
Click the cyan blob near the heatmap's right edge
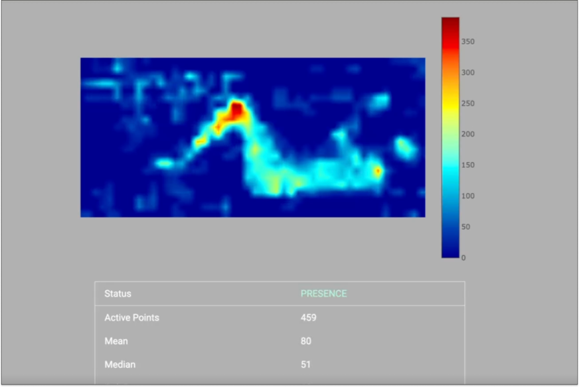403,147
